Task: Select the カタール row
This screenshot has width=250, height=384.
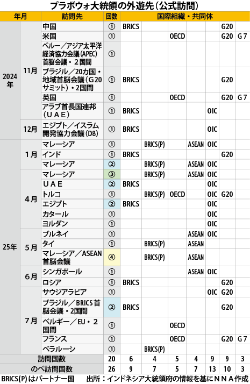Action: pos(146,214)
